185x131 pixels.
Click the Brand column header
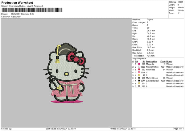click(169, 61)
